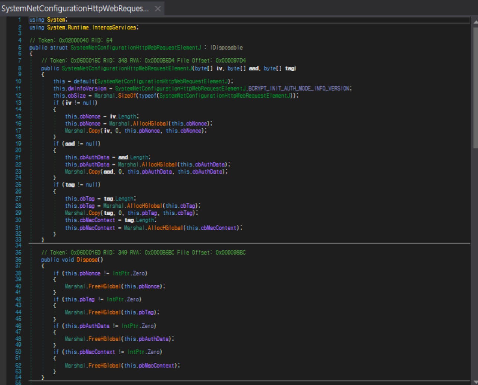Click FreeHGlobal for pbNonce on line 40
Viewport: 478px width, 385px height.
[105, 286]
